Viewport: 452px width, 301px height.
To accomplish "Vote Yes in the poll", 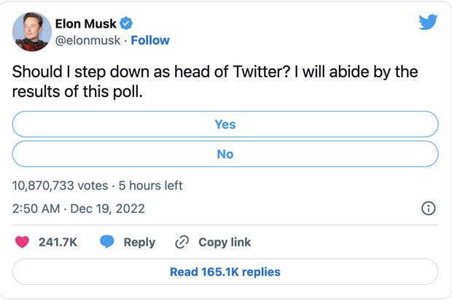I will point(225,125).
